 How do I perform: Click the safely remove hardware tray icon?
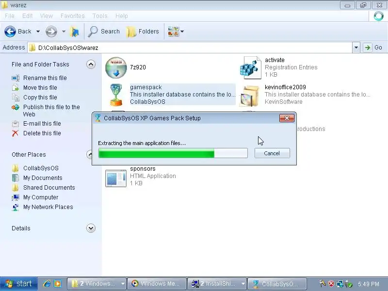tap(348, 284)
